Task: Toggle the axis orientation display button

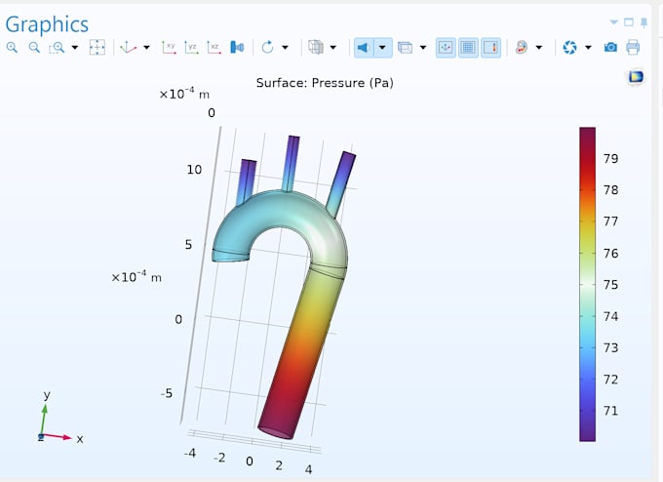Action: click(446, 48)
